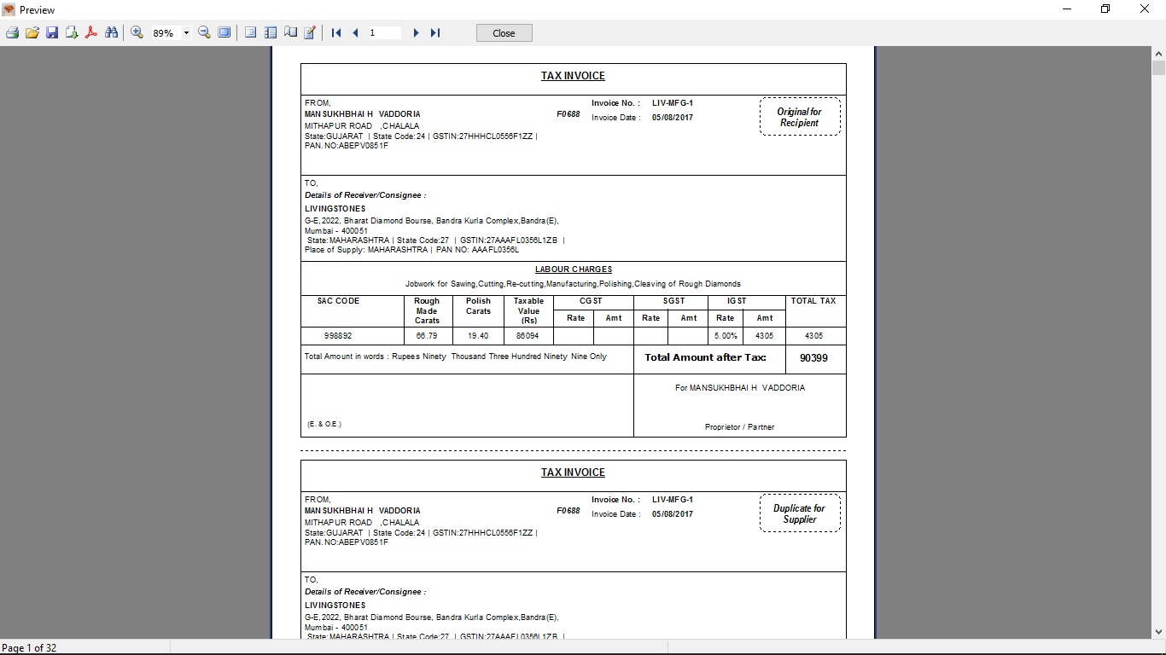Viewport: 1166px width, 655px height.
Task: Click IGST rate 5.00% cell
Action: point(726,336)
